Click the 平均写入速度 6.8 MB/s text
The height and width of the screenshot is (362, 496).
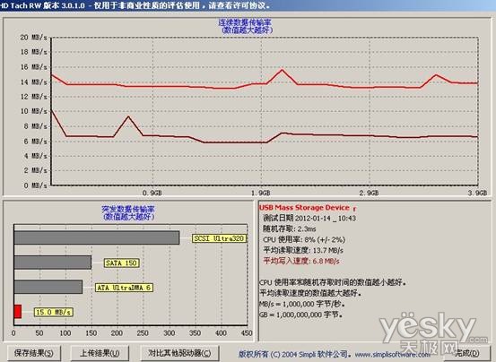point(301,261)
